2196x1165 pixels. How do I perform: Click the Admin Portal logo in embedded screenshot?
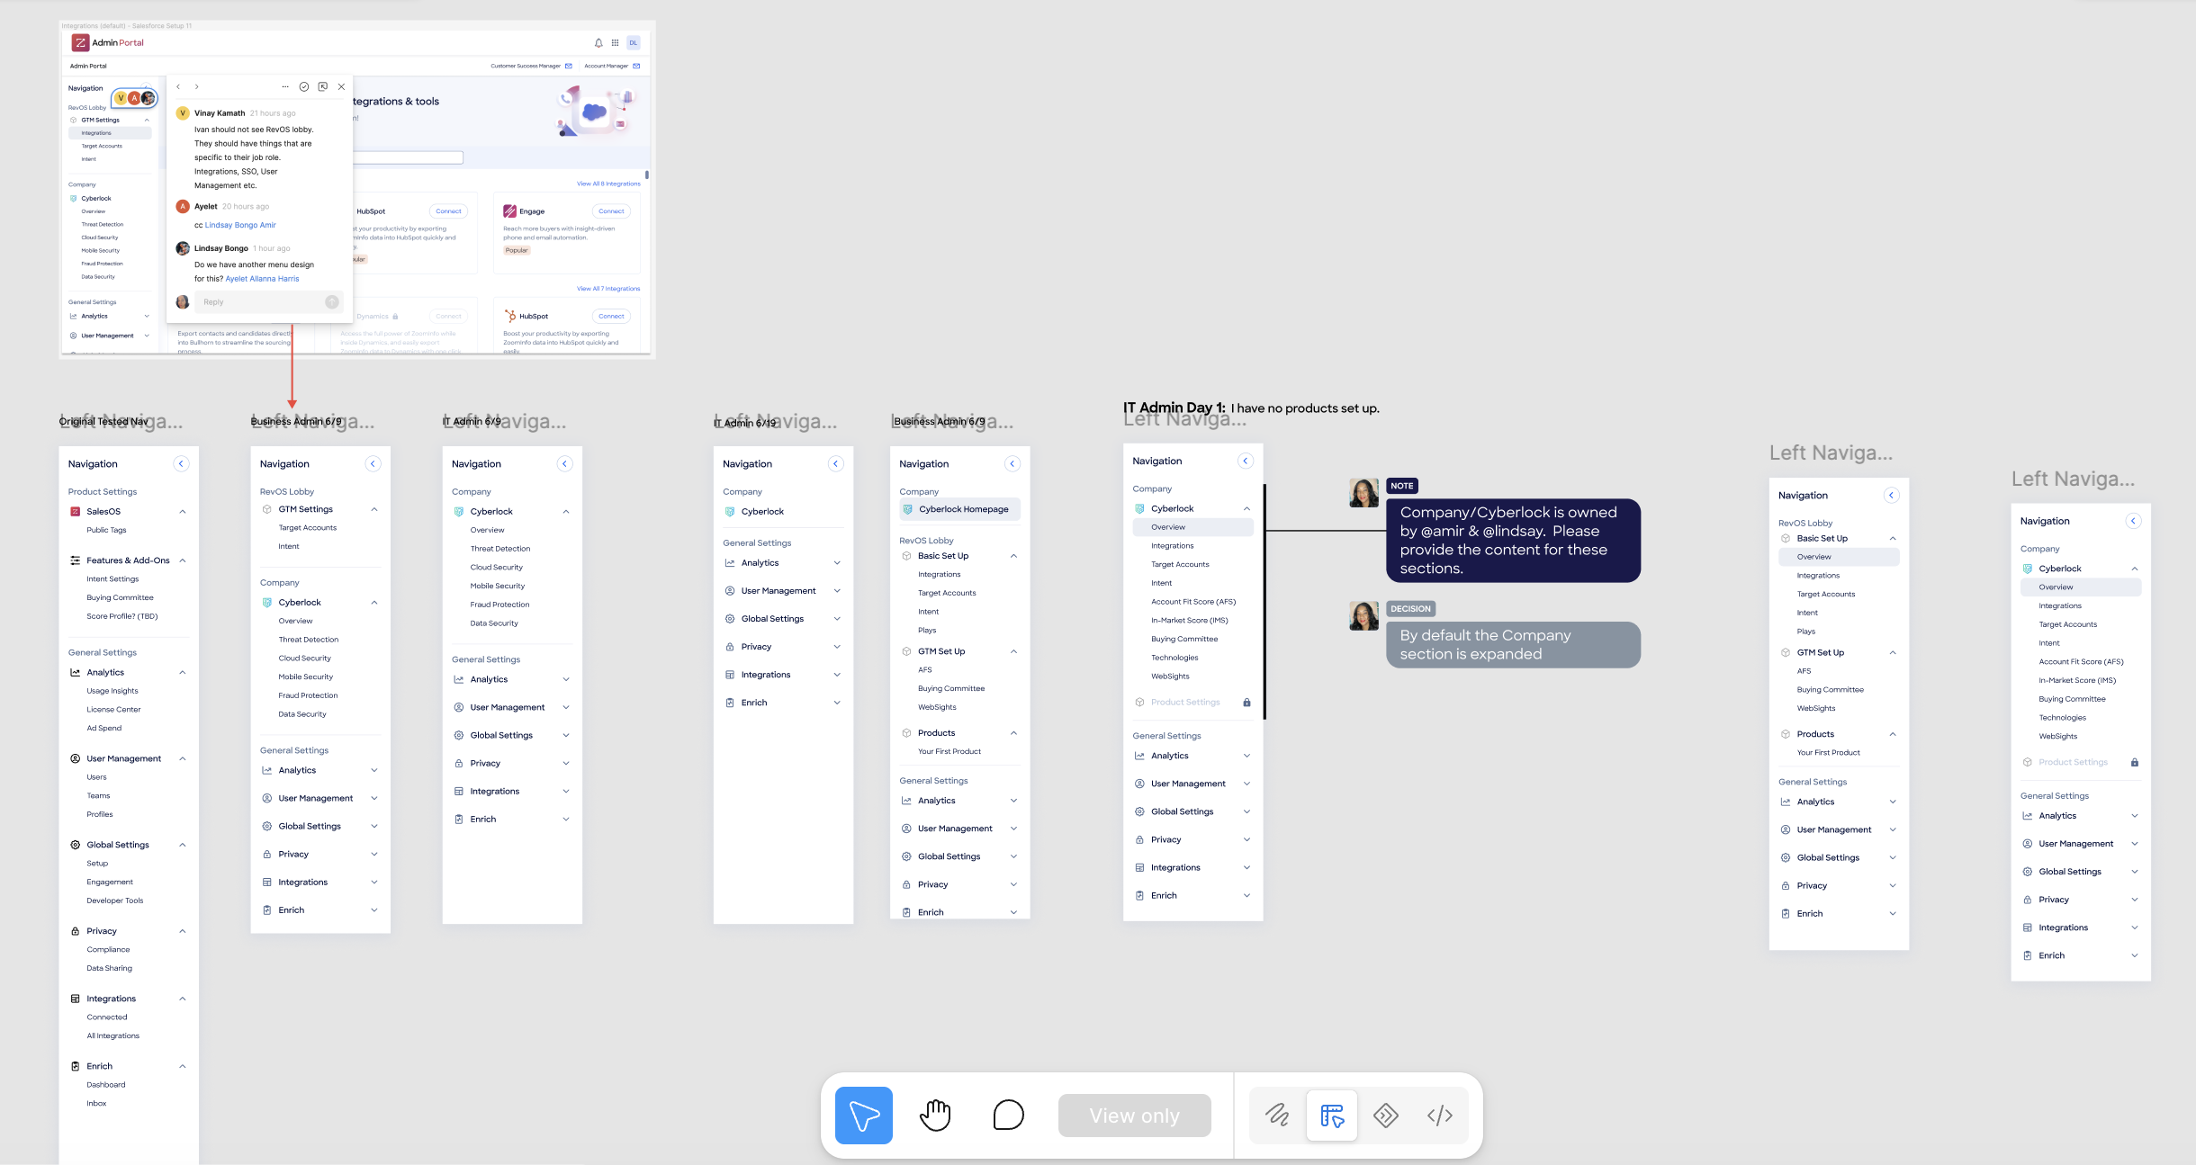108,43
